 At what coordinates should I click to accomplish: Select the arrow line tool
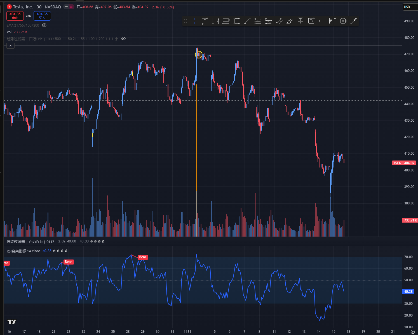pyautogui.click(x=354, y=21)
